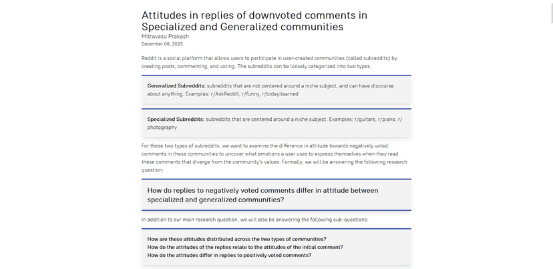Click the sentence "In addition to our main research question"
The width and height of the screenshot is (553, 269).
coord(254,220)
